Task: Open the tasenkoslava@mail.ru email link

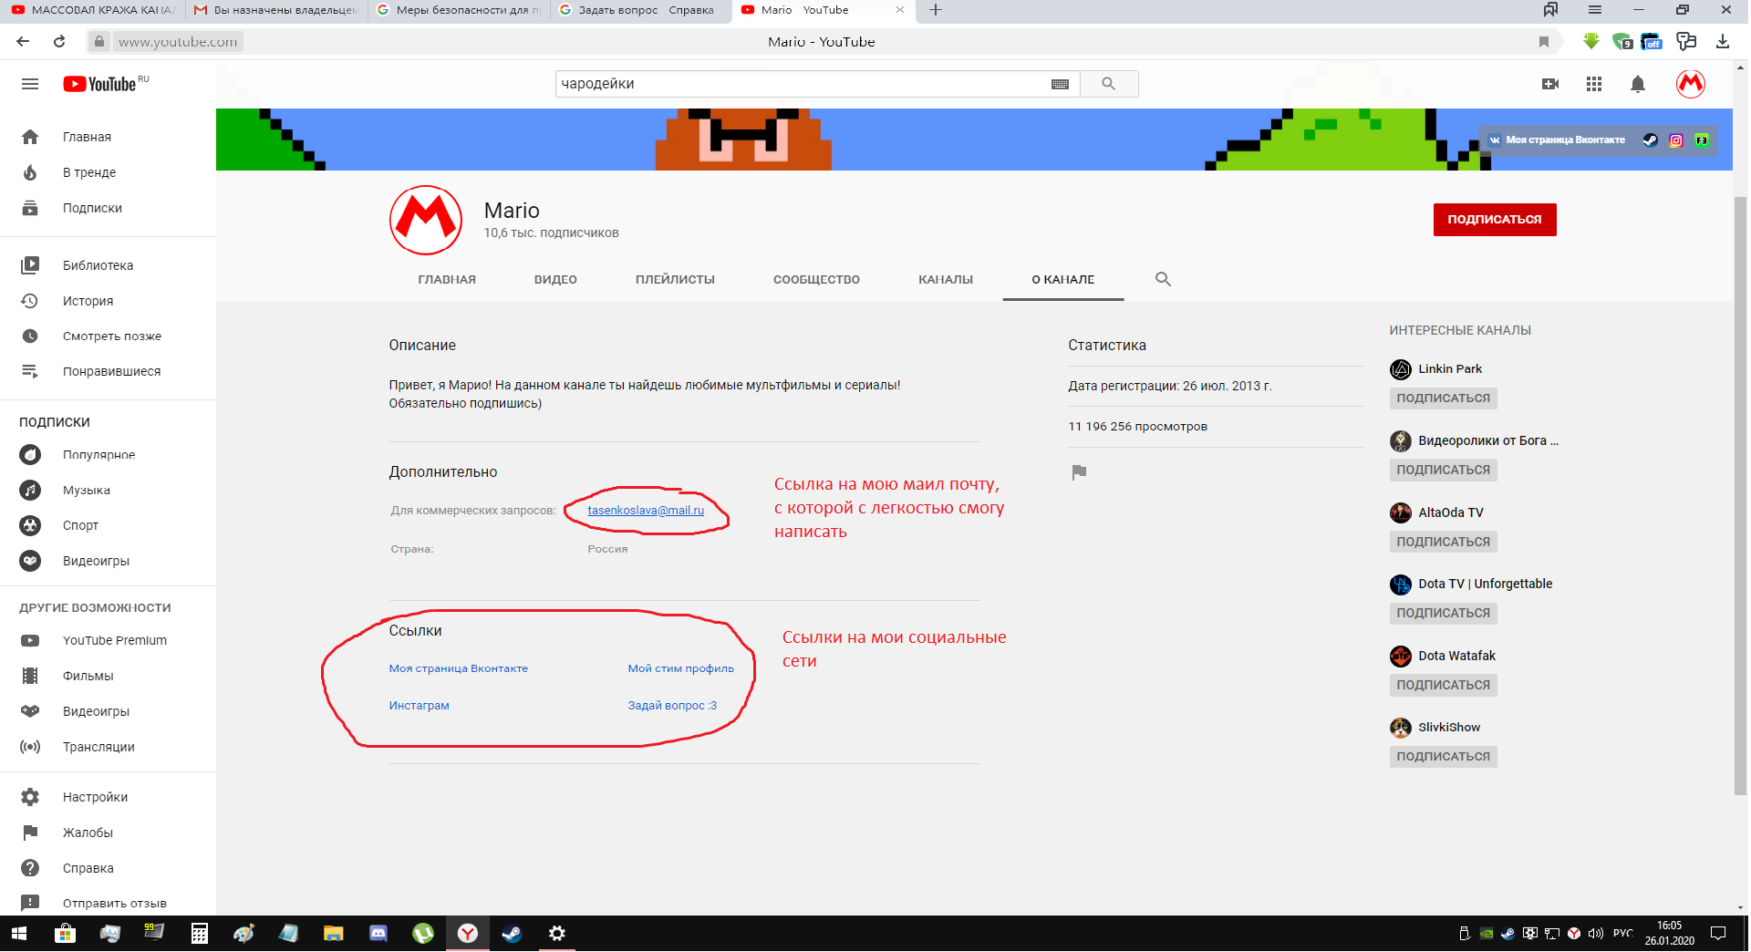Action: click(646, 511)
